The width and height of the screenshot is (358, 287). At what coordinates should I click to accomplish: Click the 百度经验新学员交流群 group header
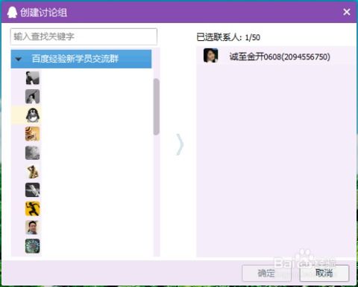coord(81,59)
